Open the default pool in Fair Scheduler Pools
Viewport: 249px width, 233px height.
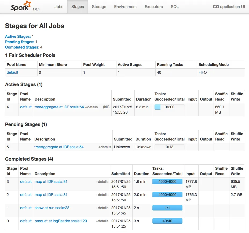click(13, 72)
